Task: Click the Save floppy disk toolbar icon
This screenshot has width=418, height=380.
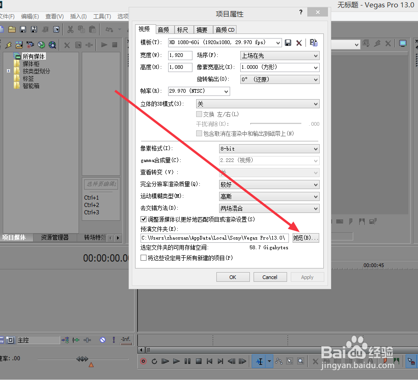Action: tap(23, 29)
